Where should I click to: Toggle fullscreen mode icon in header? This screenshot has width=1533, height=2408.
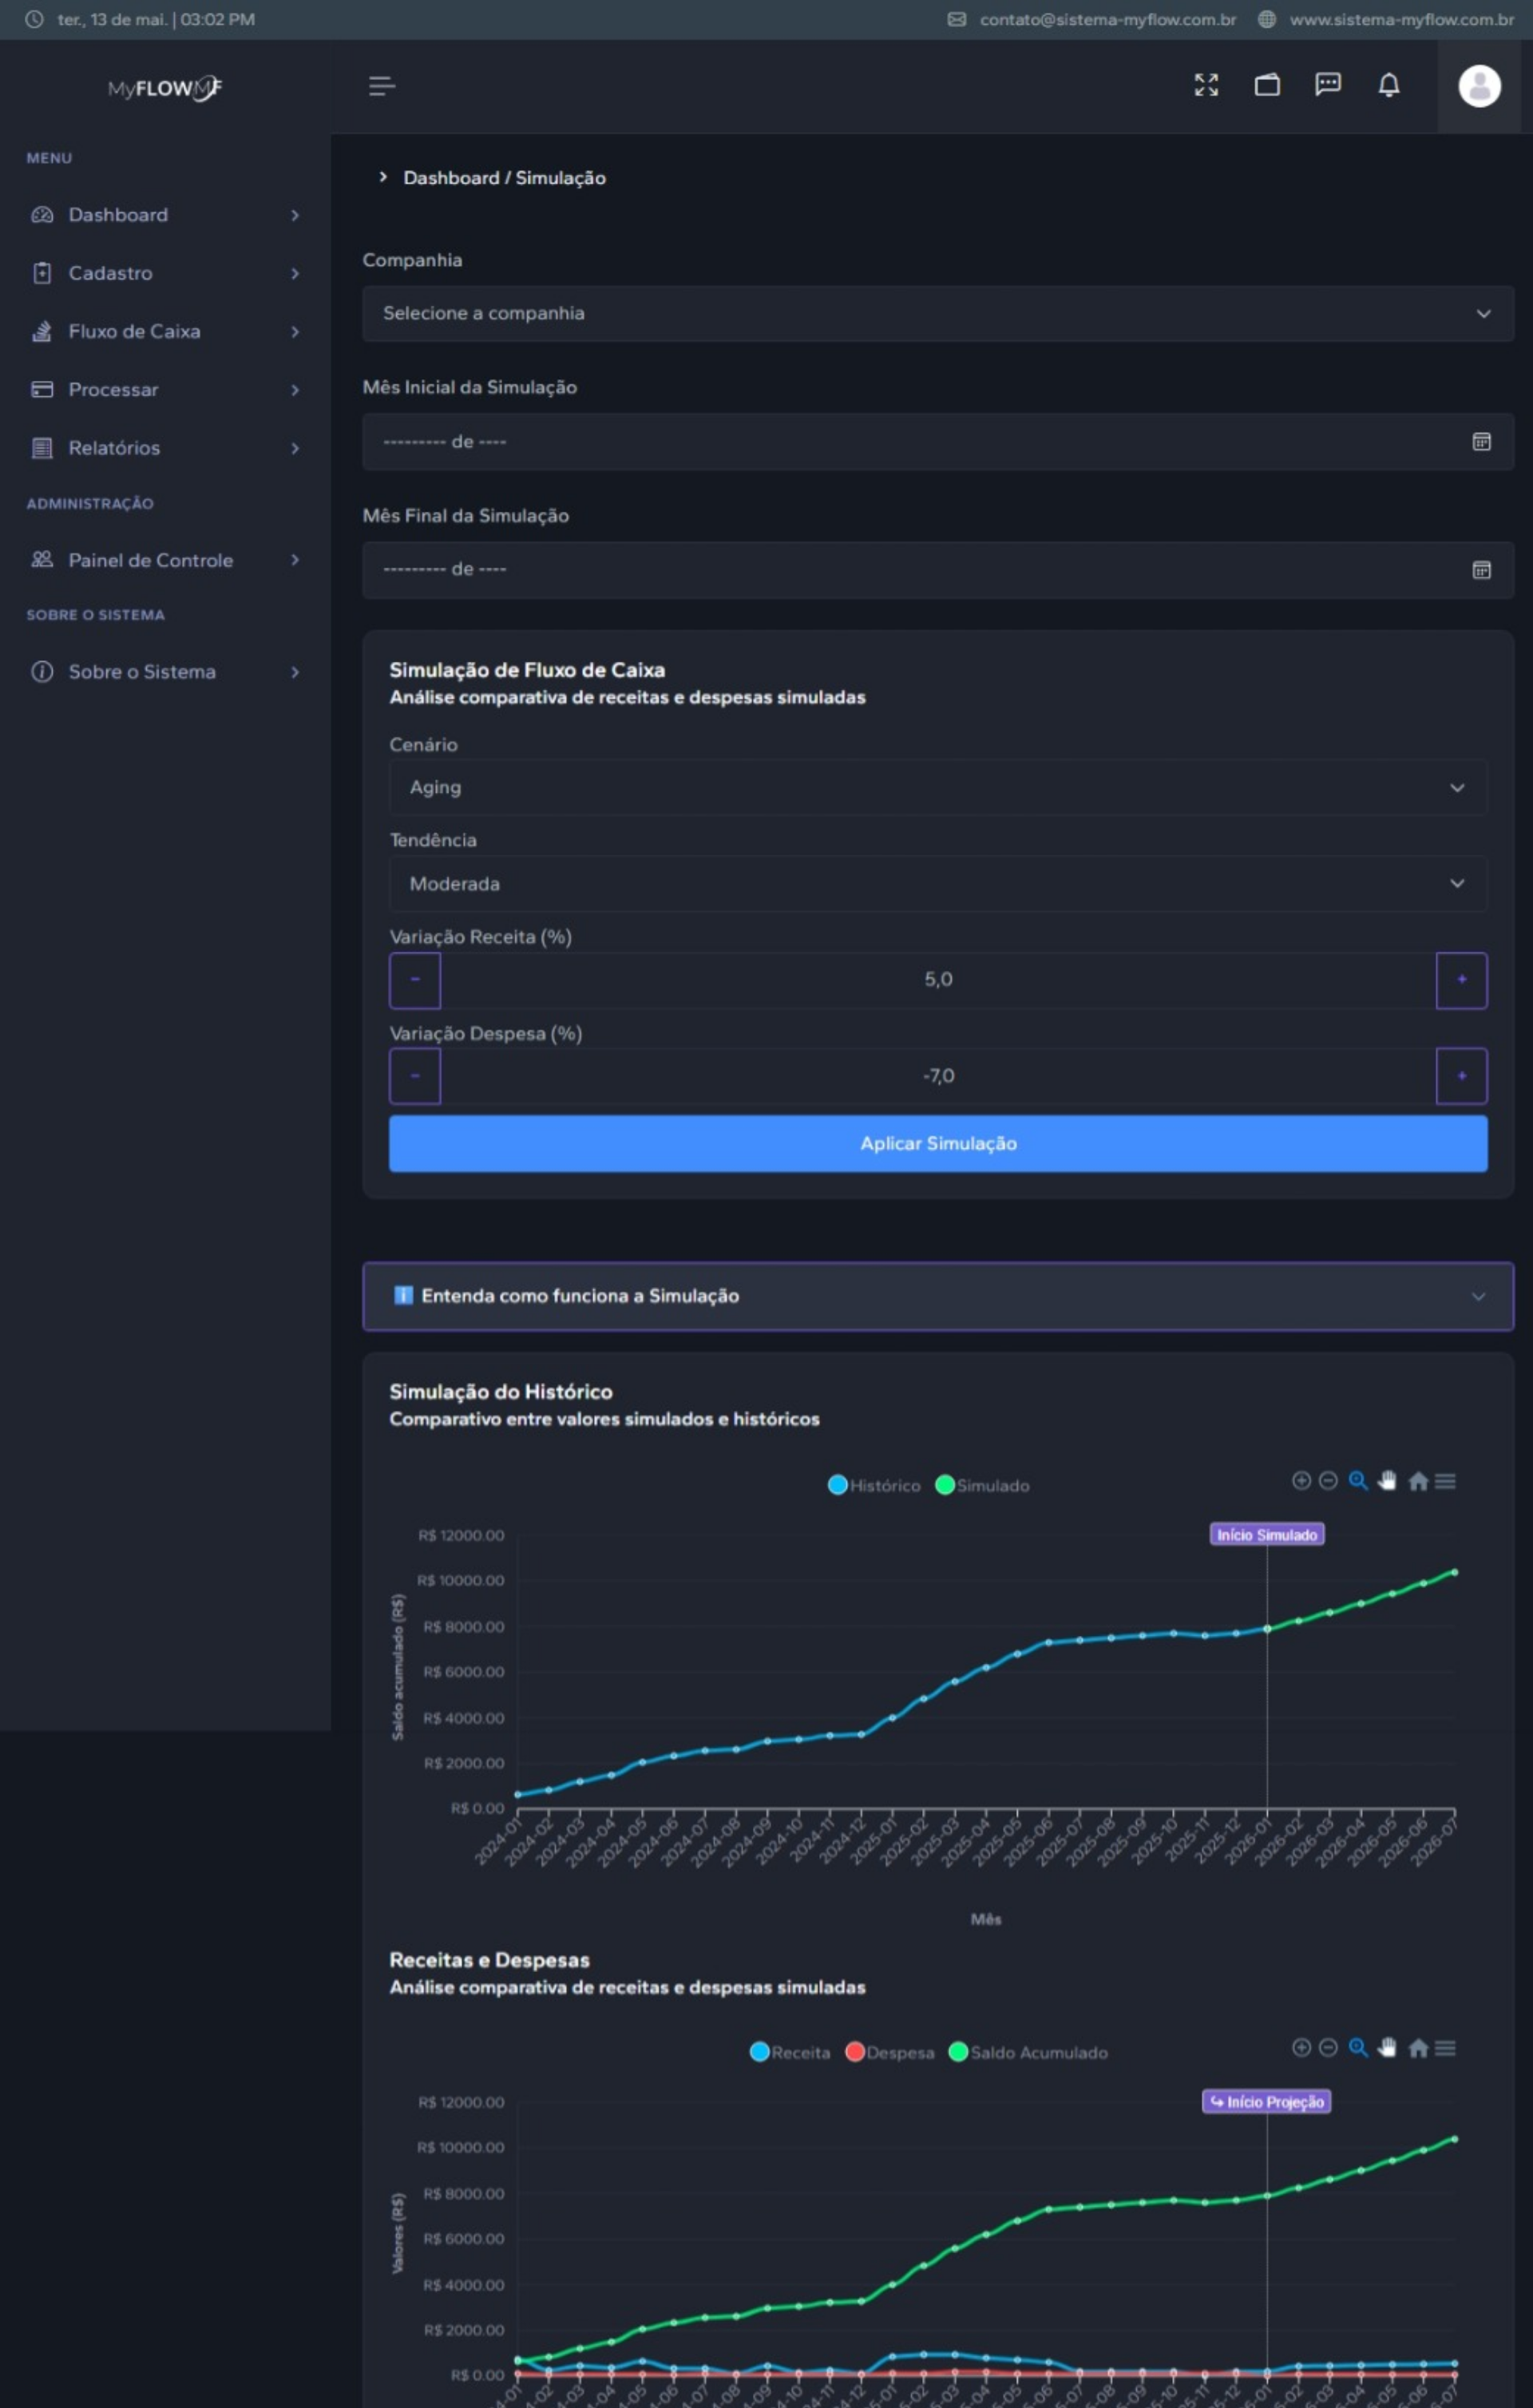pyautogui.click(x=1206, y=85)
